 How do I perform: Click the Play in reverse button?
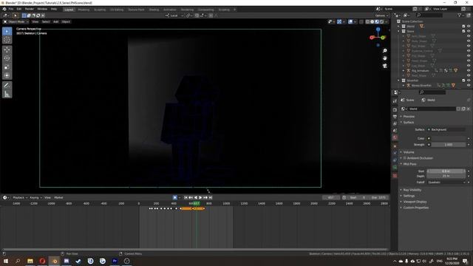(195, 197)
